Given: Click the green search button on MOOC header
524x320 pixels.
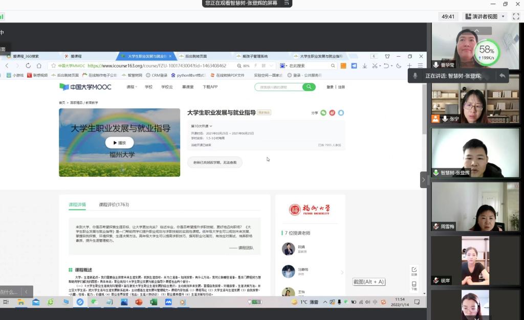Looking at the screenshot, I should tap(309, 87).
